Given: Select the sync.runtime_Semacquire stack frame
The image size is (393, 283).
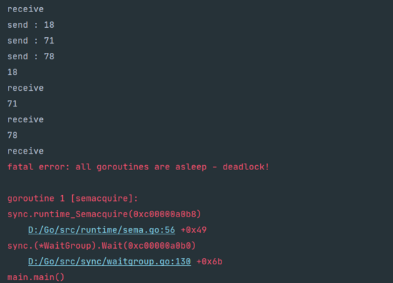Looking at the screenshot, I should pyautogui.click(x=104, y=214).
